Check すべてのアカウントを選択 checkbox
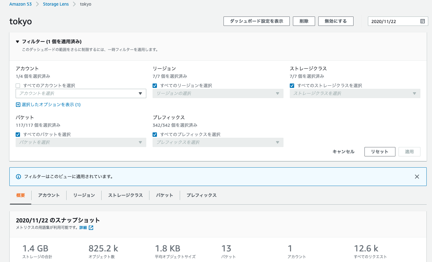The image size is (432, 262). (x=18, y=86)
